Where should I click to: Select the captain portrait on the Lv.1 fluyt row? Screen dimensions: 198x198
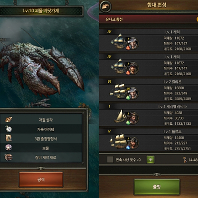click(133, 143)
